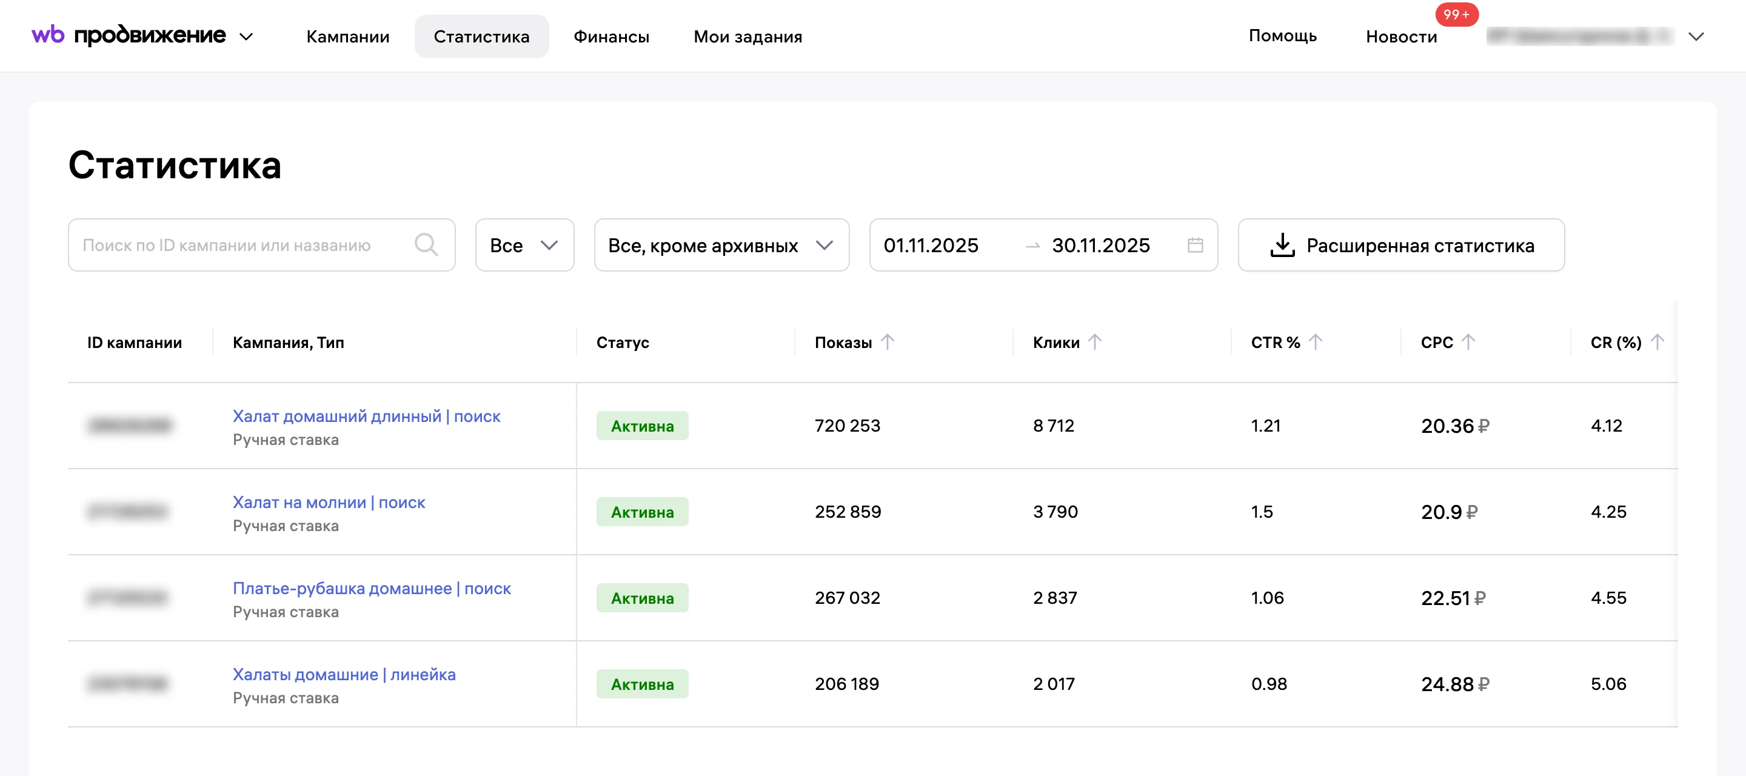Switch to the Статистика tab
1746x776 pixels.
coord(481,36)
